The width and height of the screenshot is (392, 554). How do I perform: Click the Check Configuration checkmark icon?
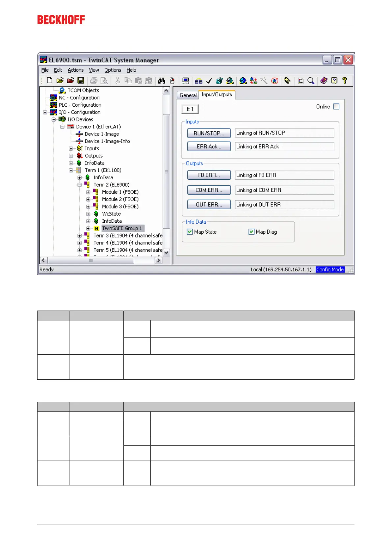(x=209, y=81)
